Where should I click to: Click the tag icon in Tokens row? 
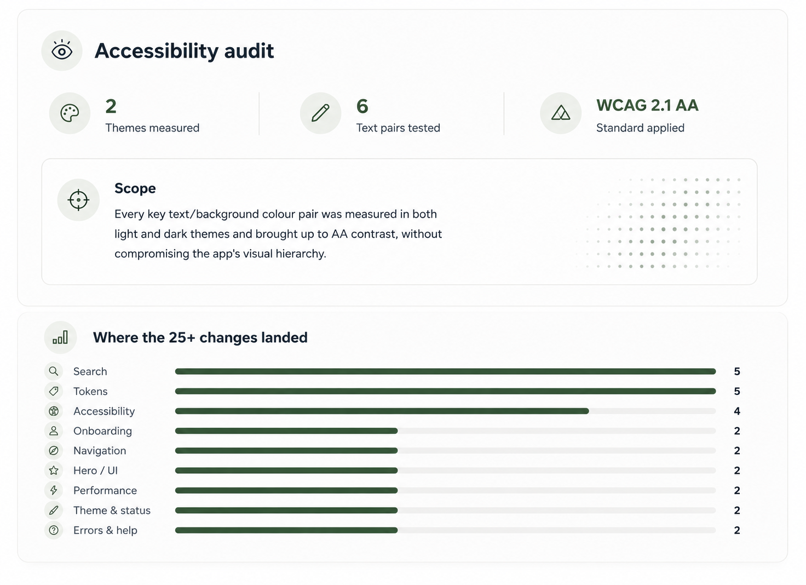(54, 391)
